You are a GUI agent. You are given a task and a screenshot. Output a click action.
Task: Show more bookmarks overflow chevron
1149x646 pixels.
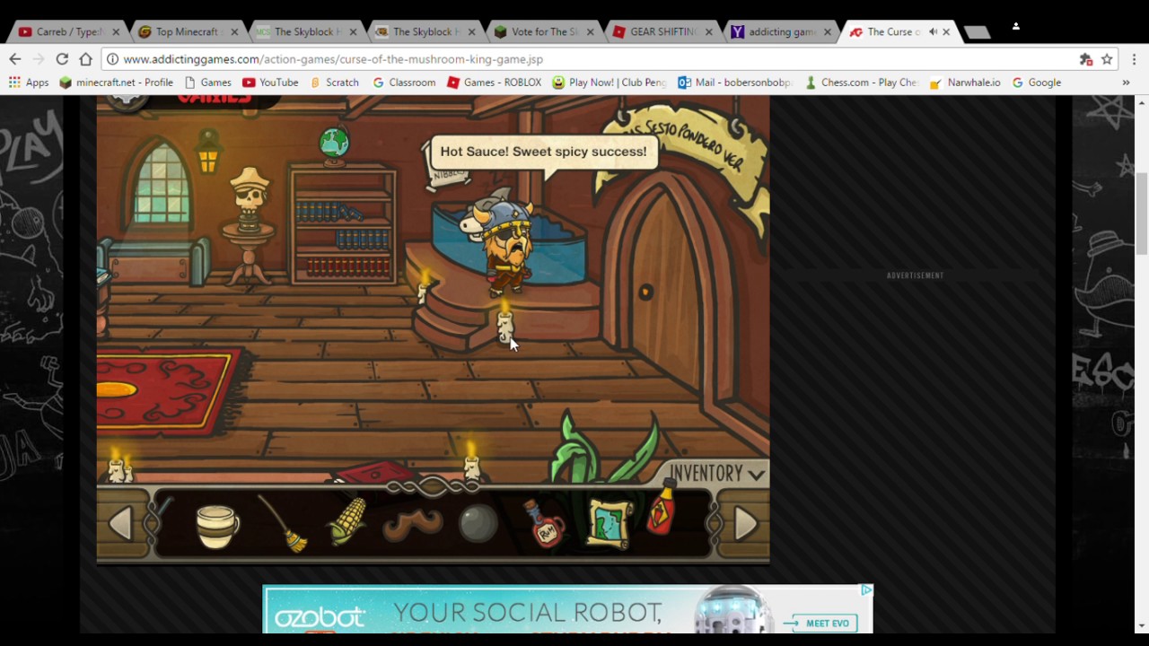1126,83
